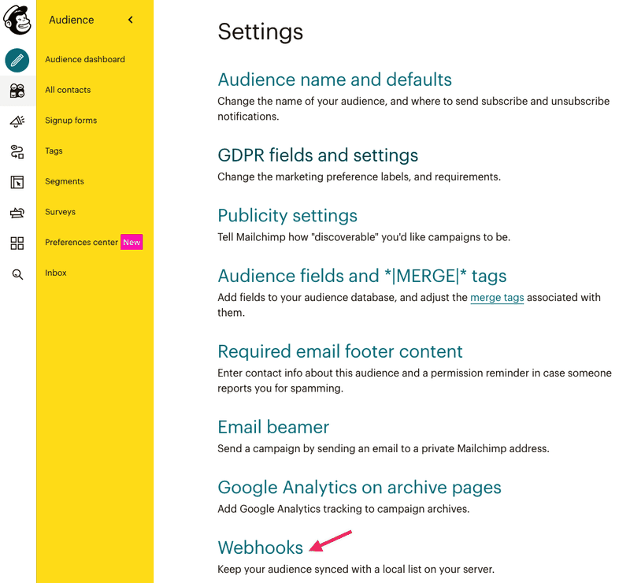The width and height of the screenshot is (630, 583).
Task: Open Surveys in sidebar
Action: point(61,212)
